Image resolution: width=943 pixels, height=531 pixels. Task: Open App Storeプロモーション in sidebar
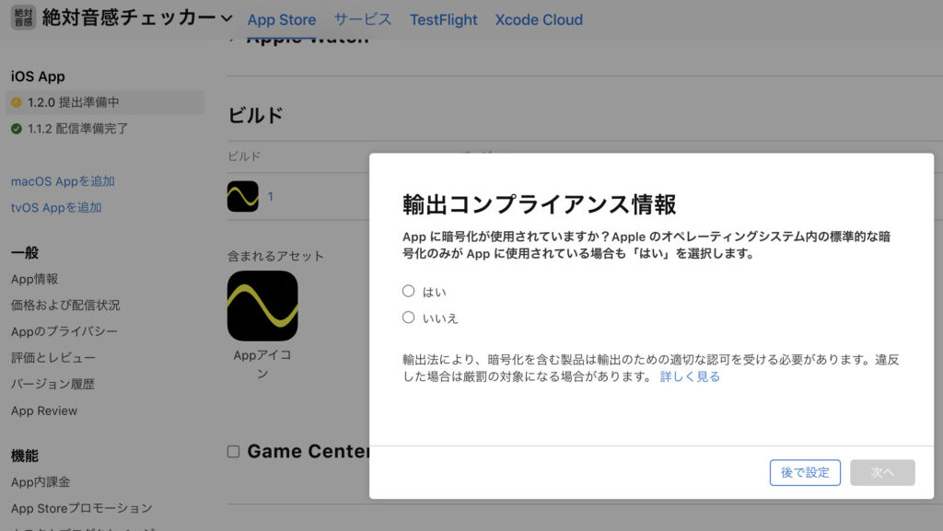[81, 508]
